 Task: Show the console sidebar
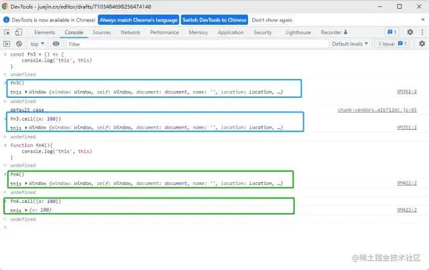tap(8, 44)
